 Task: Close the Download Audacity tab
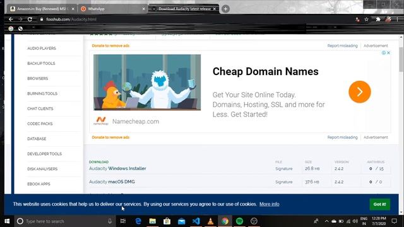(x=215, y=9)
